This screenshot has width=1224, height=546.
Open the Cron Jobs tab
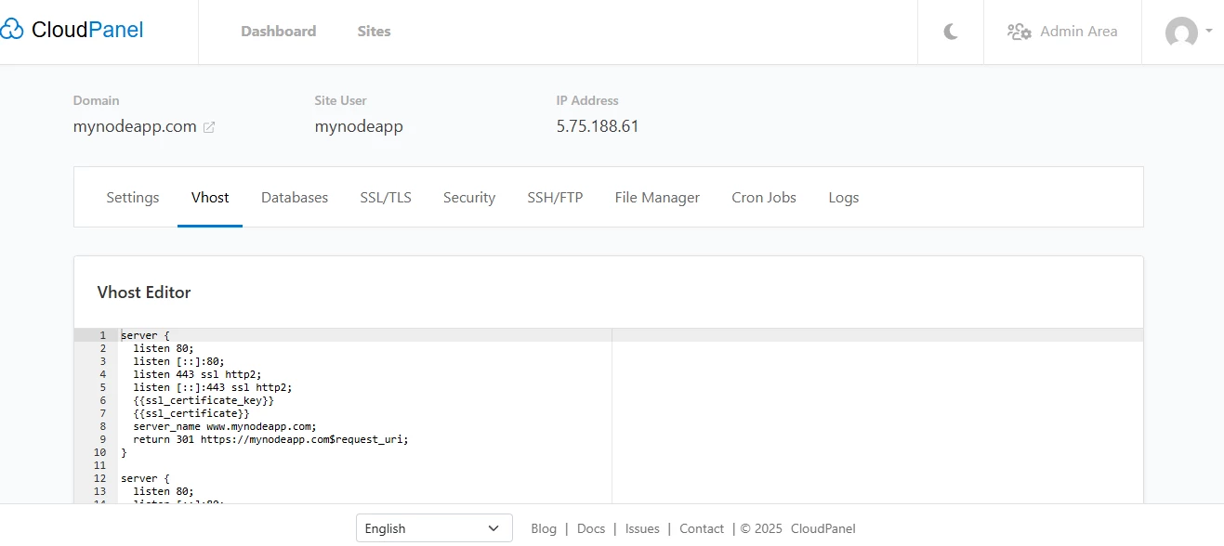[x=763, y=197]
